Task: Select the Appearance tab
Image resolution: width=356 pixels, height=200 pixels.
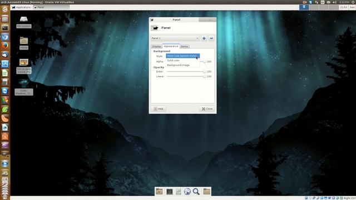Action: (x=171, y=46)
